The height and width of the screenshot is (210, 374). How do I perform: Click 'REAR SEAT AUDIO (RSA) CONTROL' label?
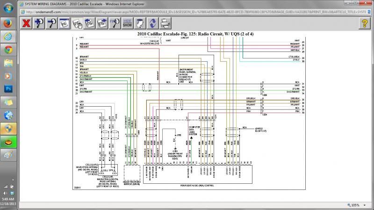click(x=197, y=185)
